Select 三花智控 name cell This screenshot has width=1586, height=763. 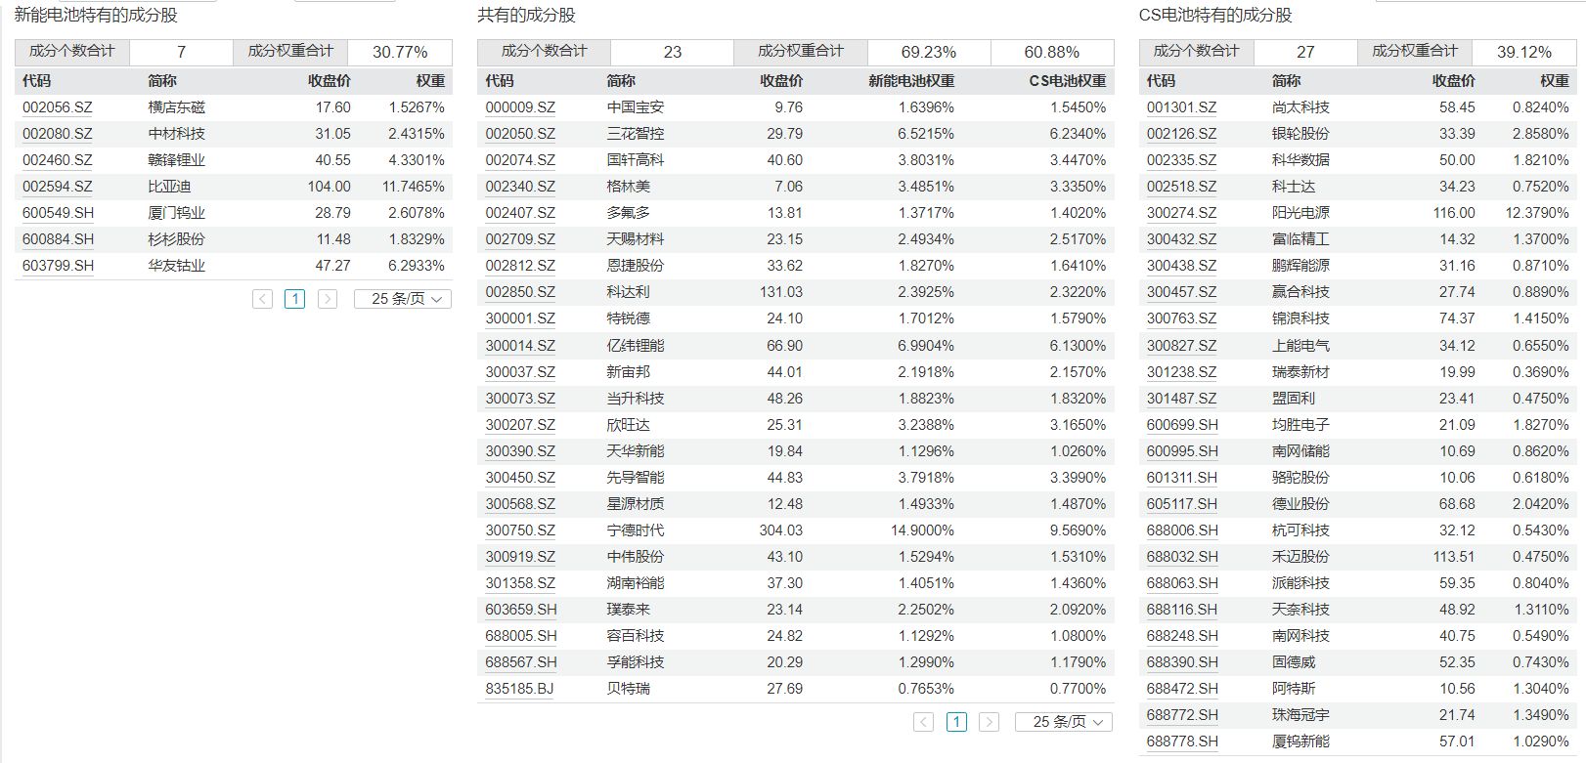click(636, 134)
